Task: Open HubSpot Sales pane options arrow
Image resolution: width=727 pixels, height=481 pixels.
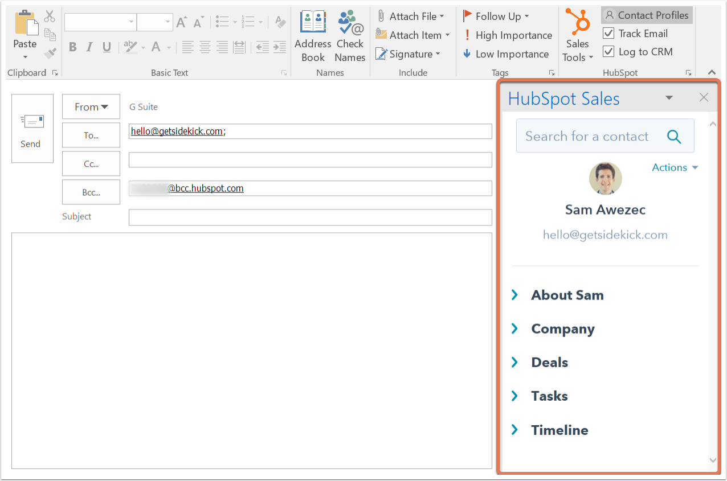Action: [x=669, y=98]
